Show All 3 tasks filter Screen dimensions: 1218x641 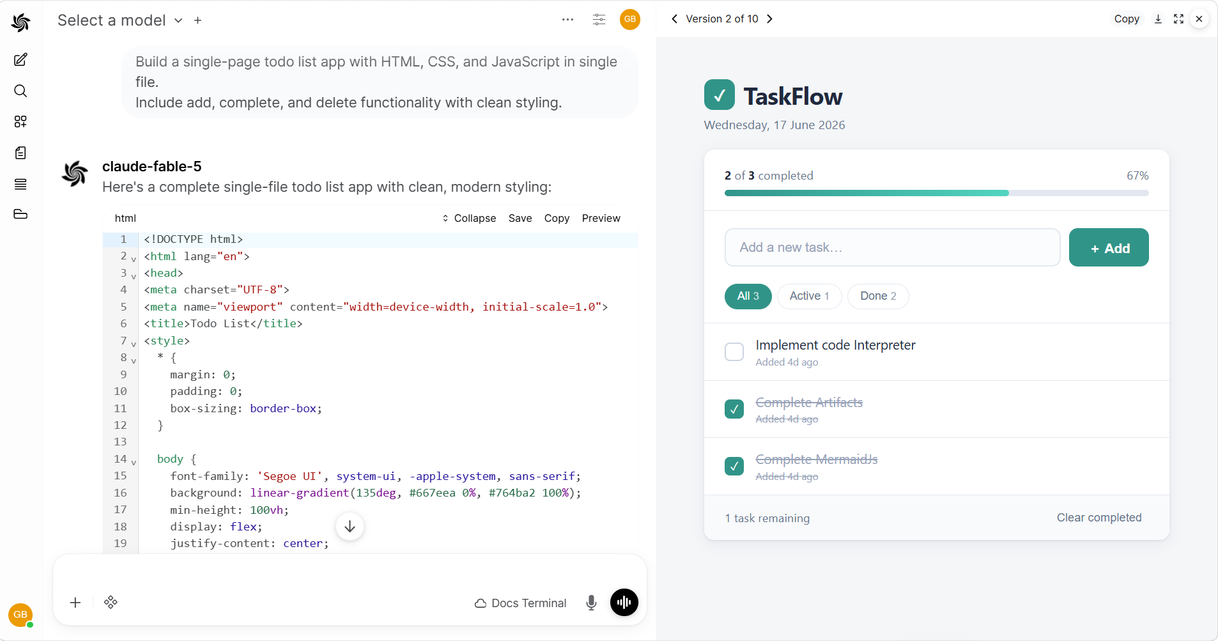tap(748, 296)
